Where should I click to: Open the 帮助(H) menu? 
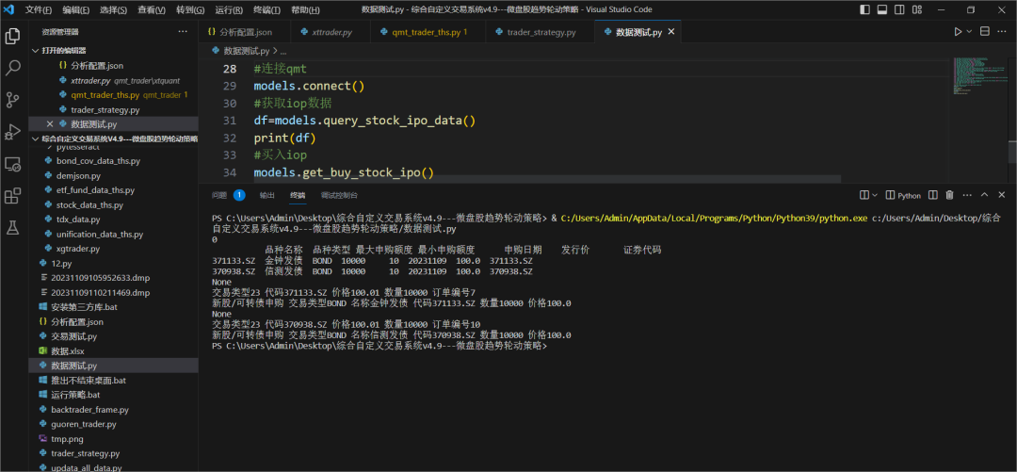point(305,10)
